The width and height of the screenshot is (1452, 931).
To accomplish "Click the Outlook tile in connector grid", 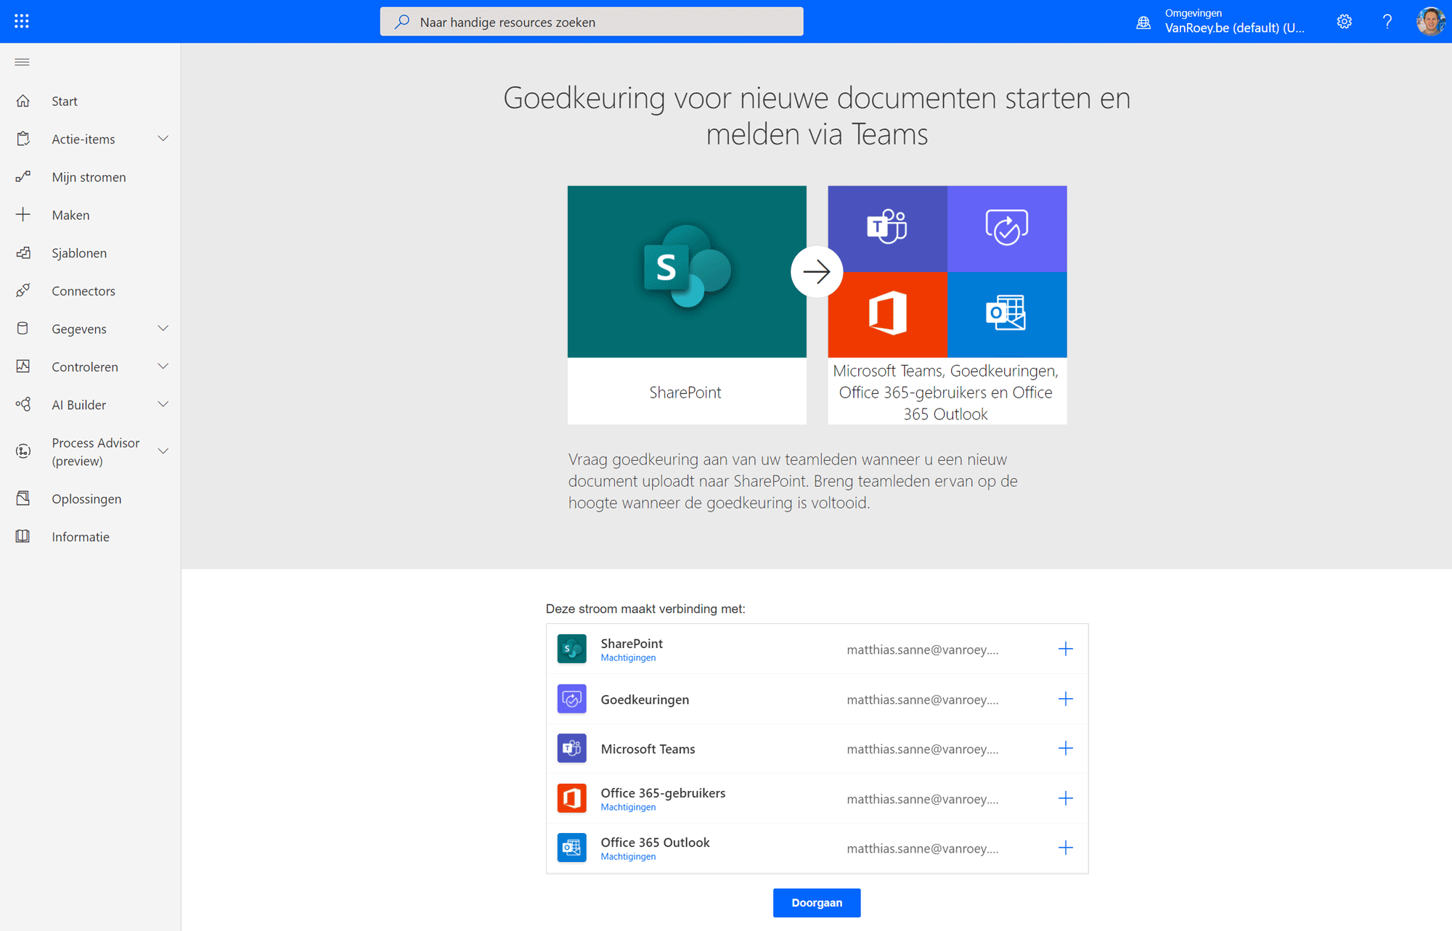I will 1007,315.
